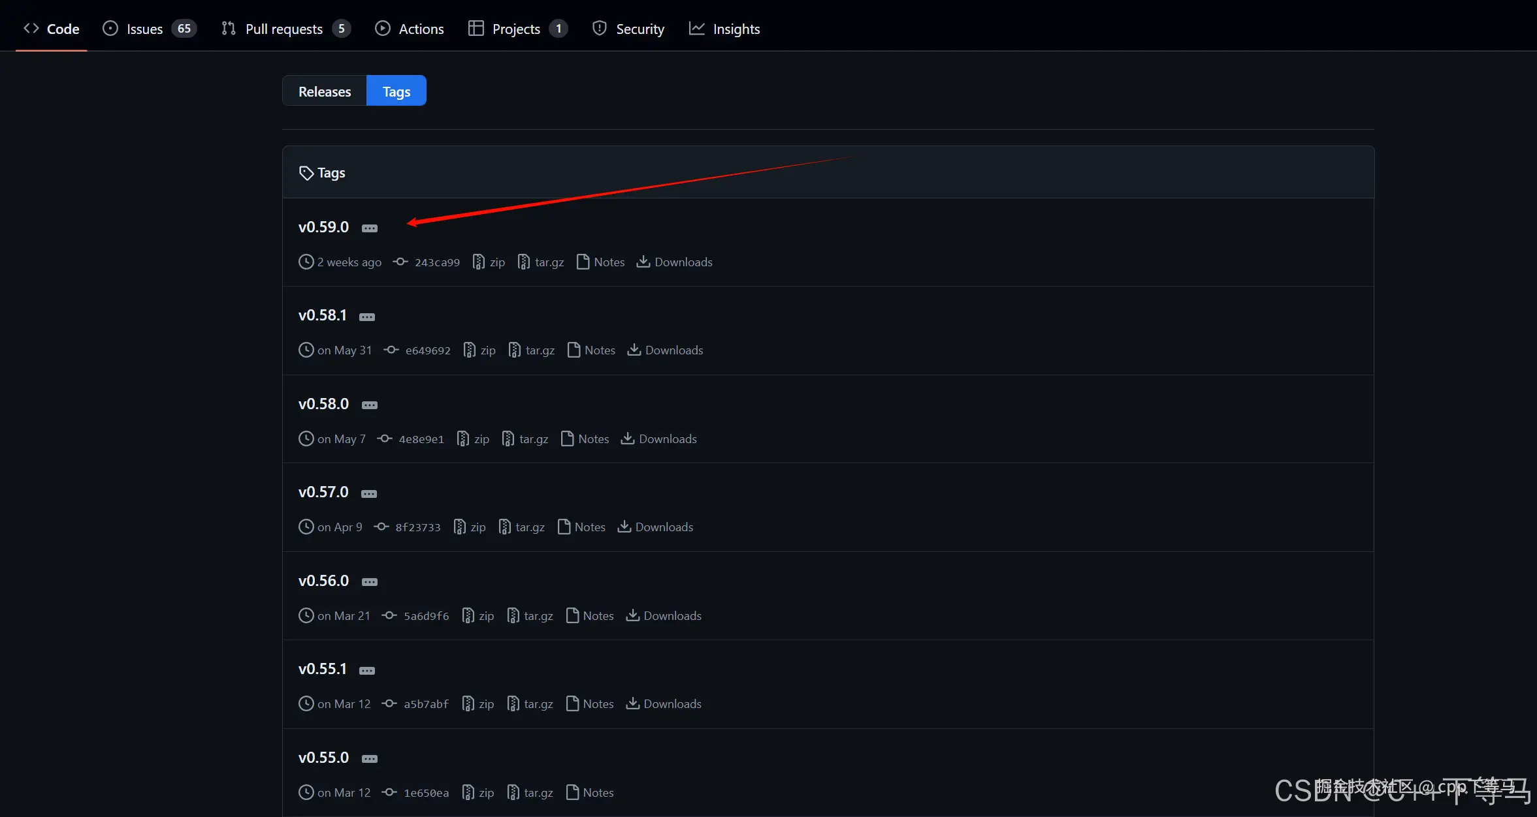1537x817 pixels.
Task: Open the Issues tab
Action: 144,29
